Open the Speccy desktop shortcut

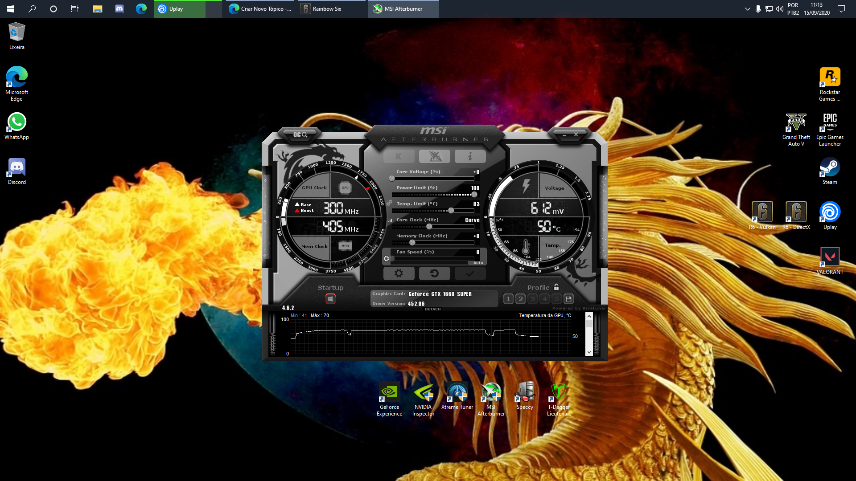525,396
